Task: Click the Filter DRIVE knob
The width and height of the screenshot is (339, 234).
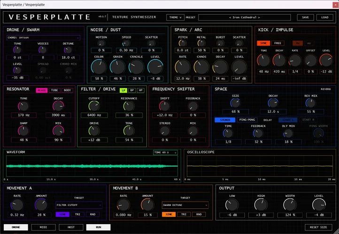Action: pos(94,131)
